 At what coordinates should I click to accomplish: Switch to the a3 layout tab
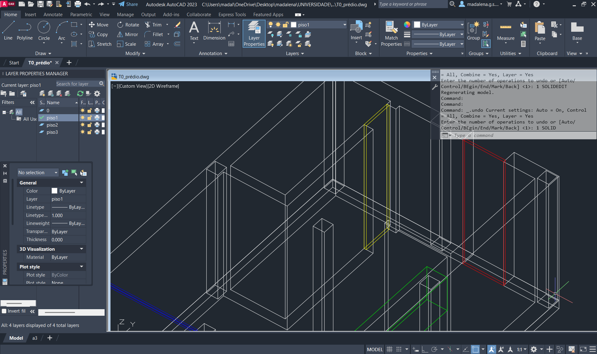(35, 338)
